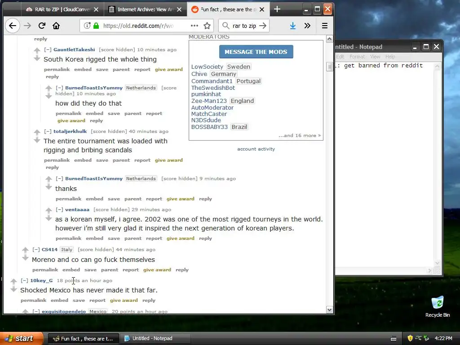Bookmark this page with the star
The height and width of the screenshot is (345, 460).
(207, 26)
